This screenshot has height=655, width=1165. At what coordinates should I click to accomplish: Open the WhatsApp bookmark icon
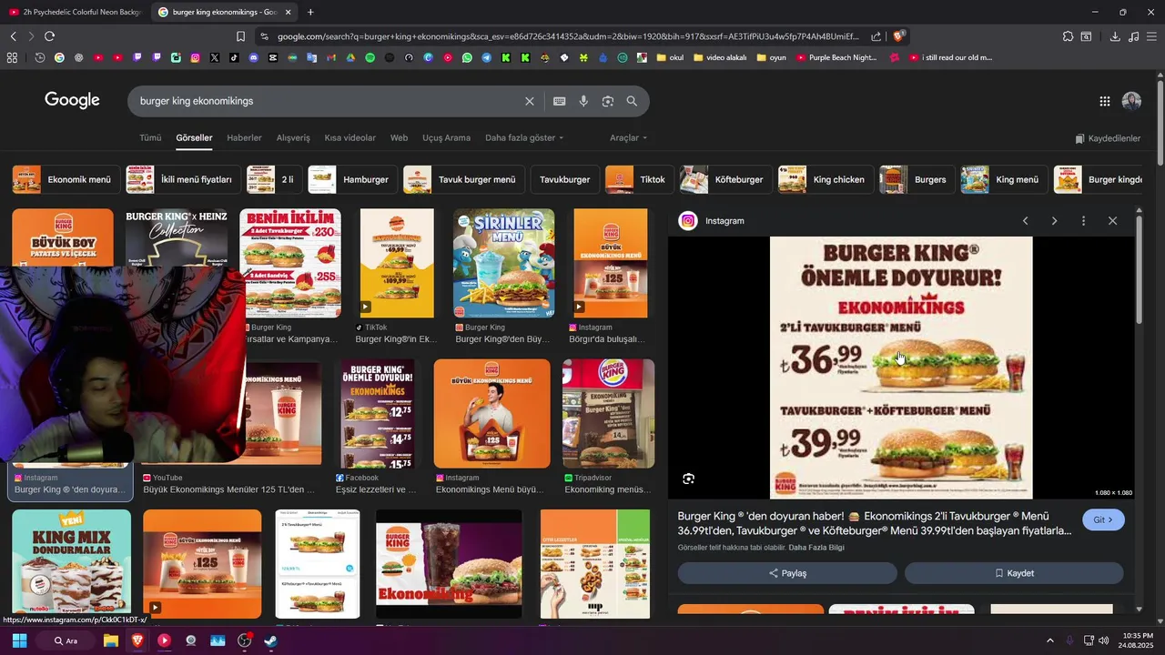[x=467, y=57]
